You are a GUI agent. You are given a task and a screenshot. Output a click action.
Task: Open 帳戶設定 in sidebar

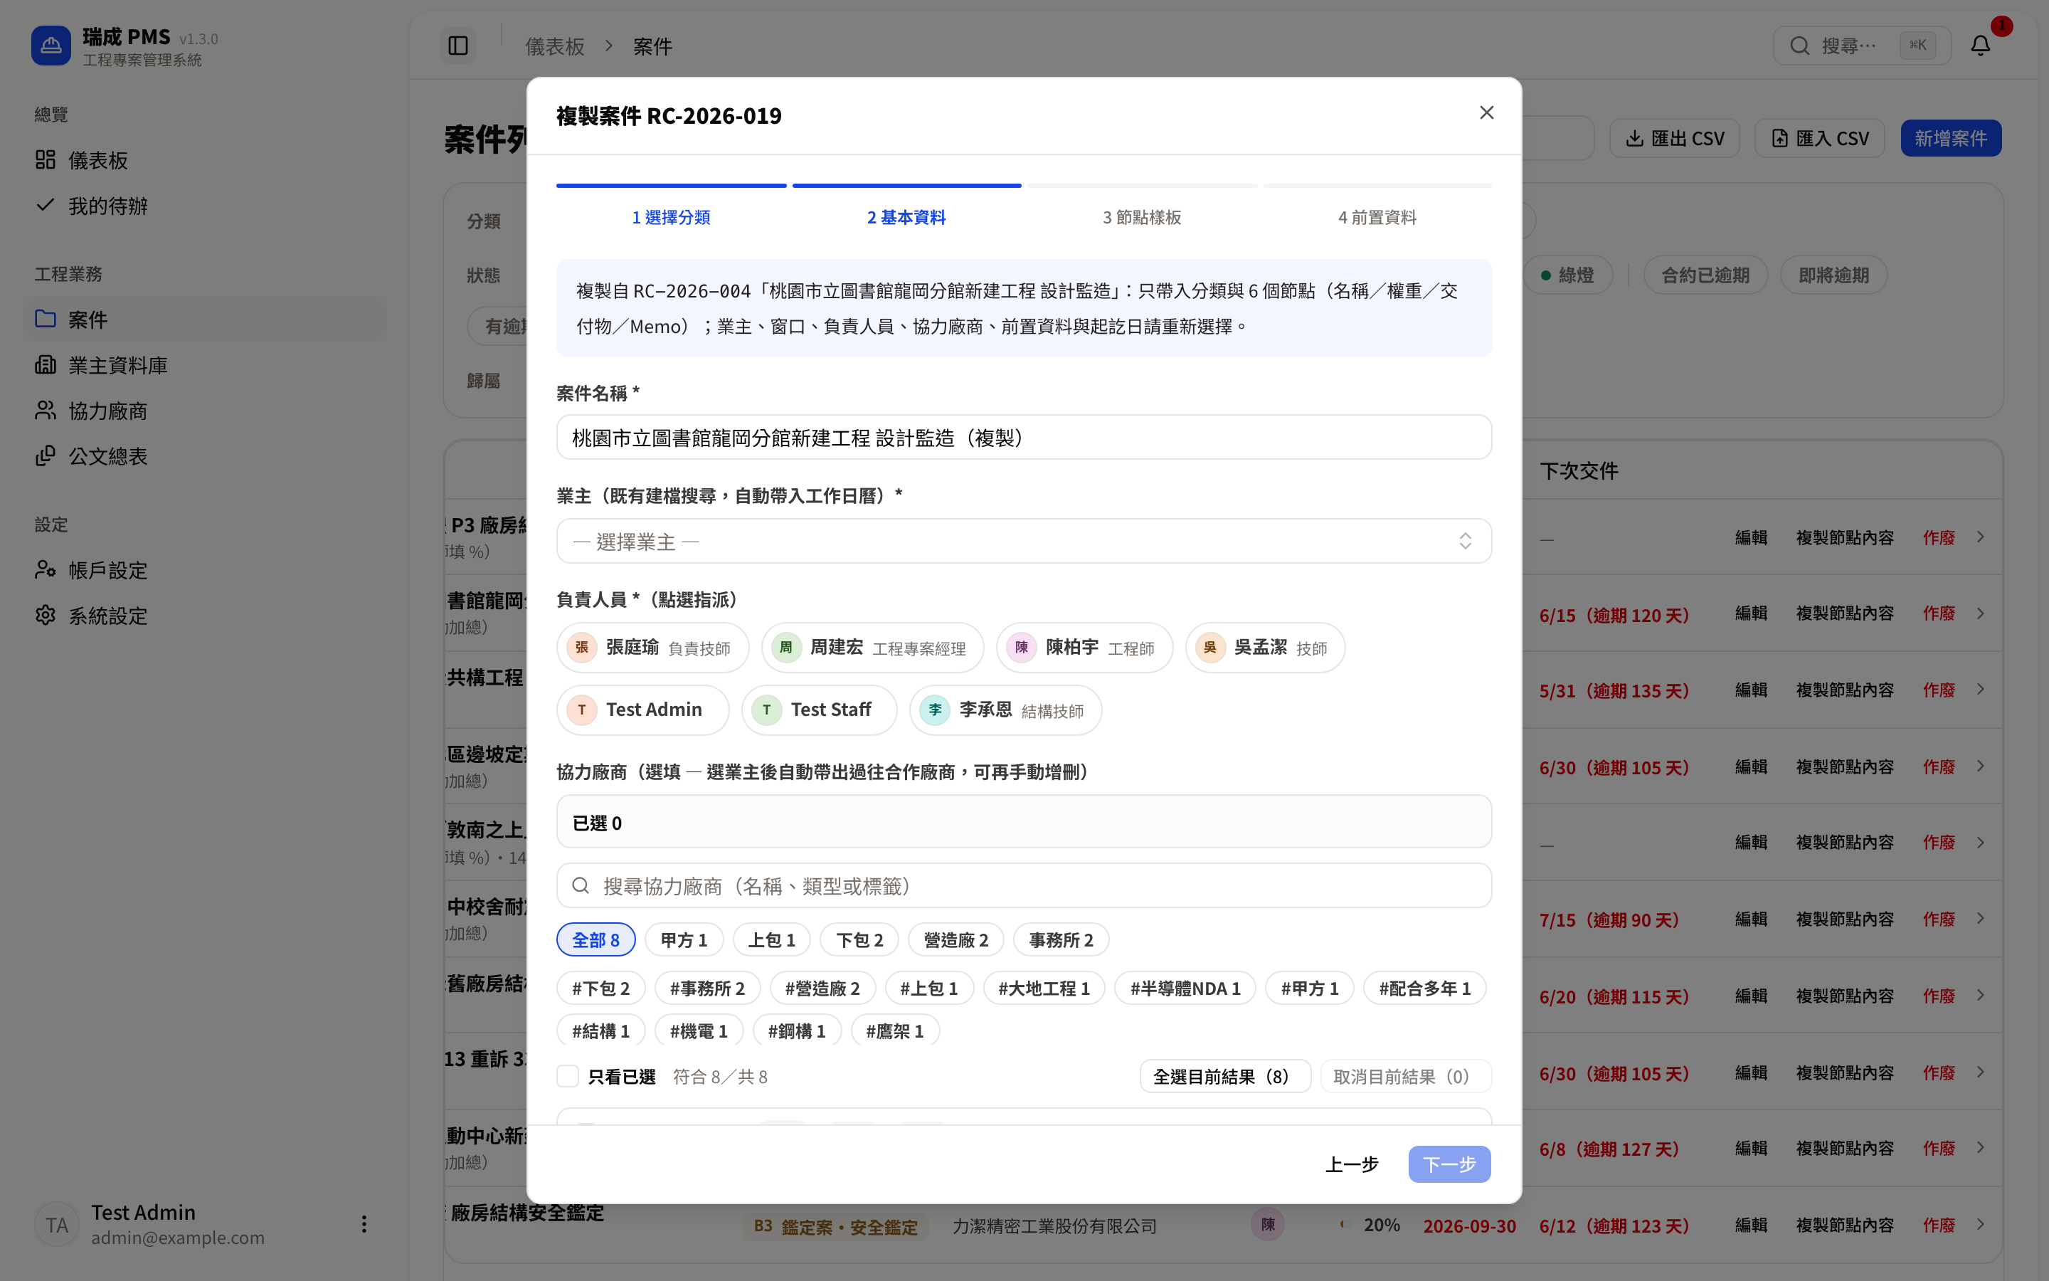tap(205, 570)
